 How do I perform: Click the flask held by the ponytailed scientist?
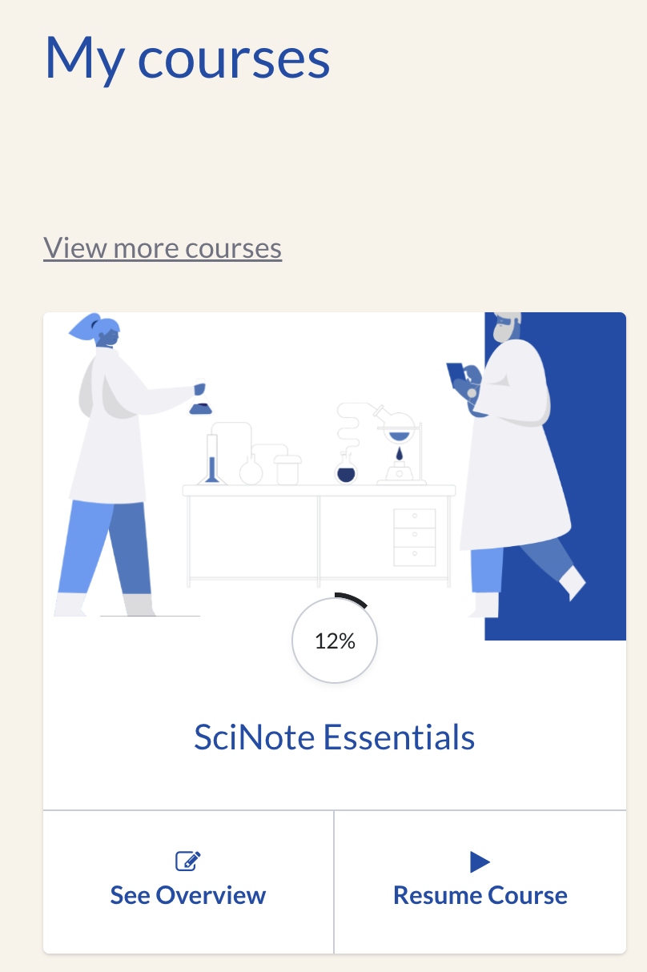[200, 400]
